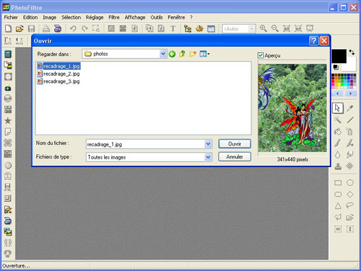
Task: Select the Paintbrush tool
Action: point(338,143)
